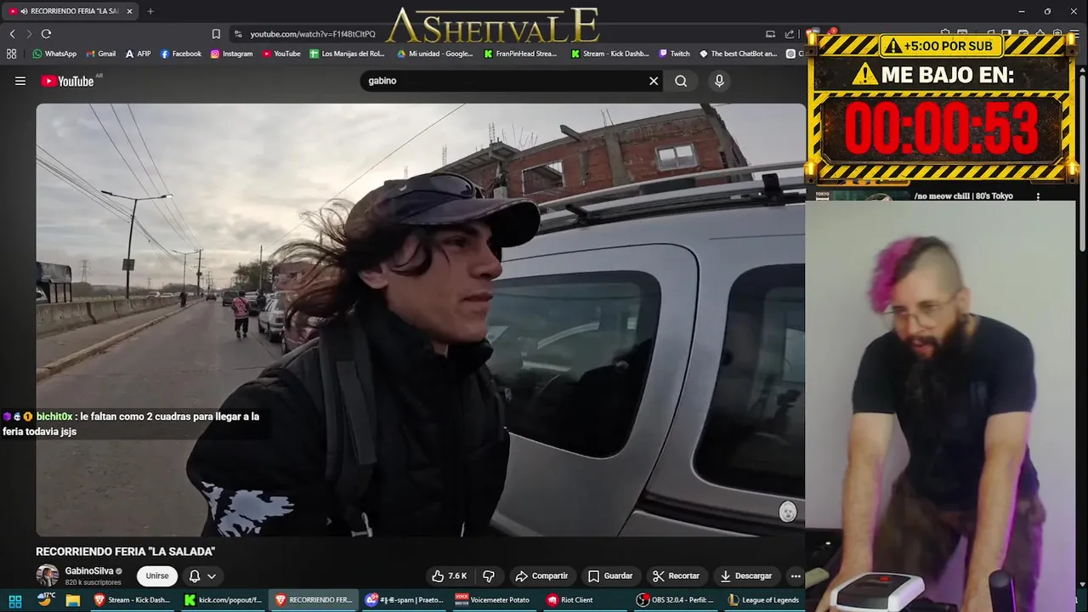Switch to kick.com/popout taskbar window
This screenshot has width=1088, height=612.
(224, 600)
